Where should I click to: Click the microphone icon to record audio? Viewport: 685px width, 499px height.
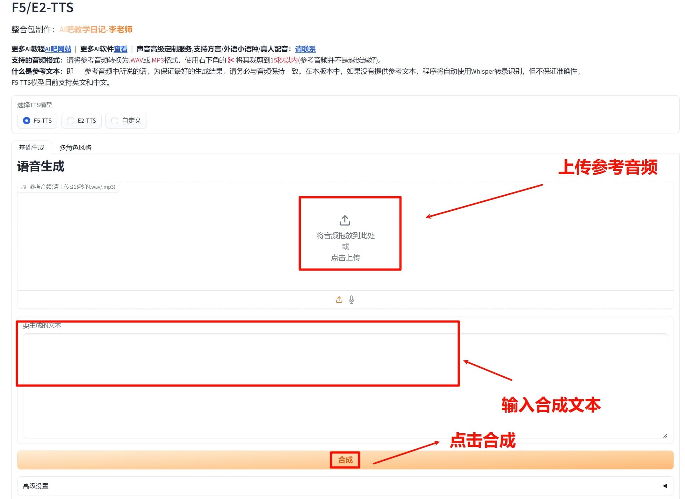click(351, 300)
